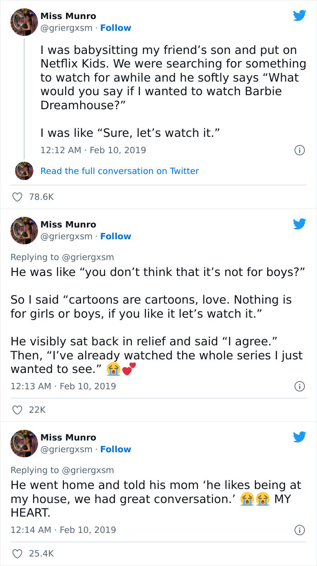Like the tweet showing 78.6K likes

pyautogui.click(x=17, y=197)
